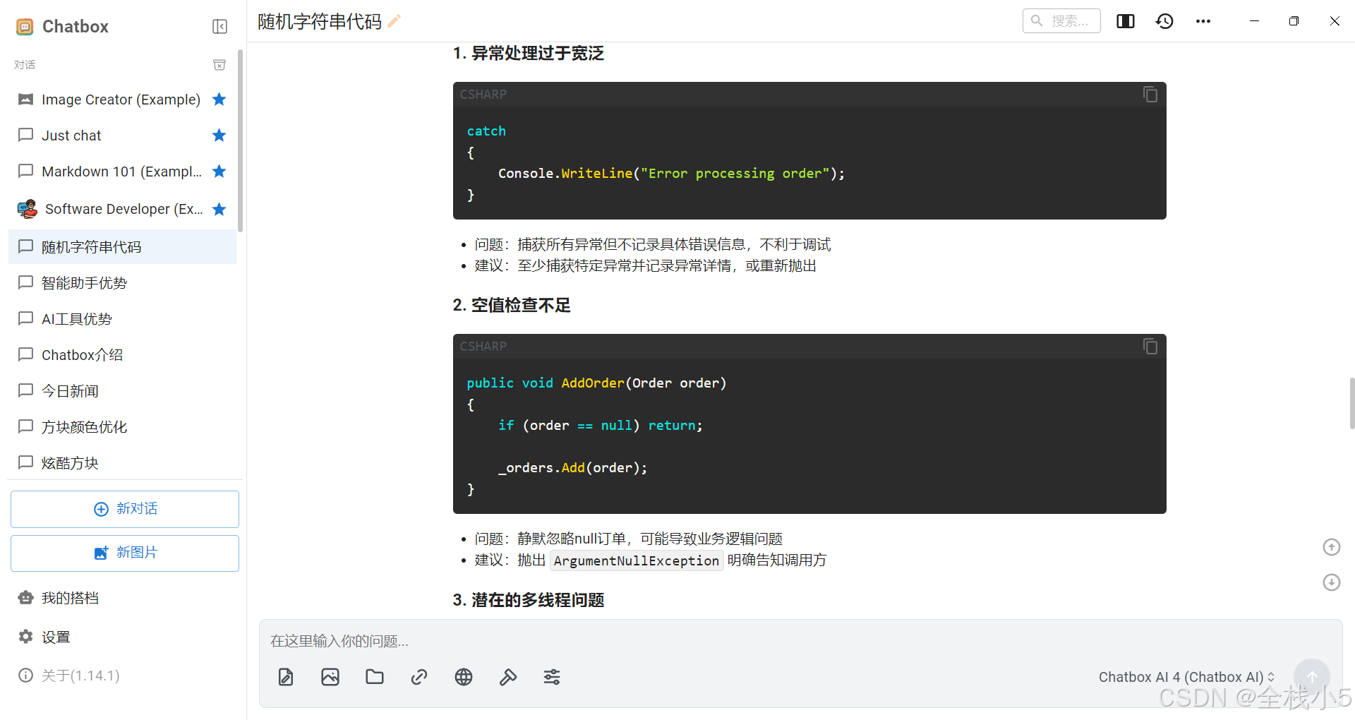1355x720 pixels.
Task: Unstar the Image Creator (Example) chat
Action: [x=219, y=100]
